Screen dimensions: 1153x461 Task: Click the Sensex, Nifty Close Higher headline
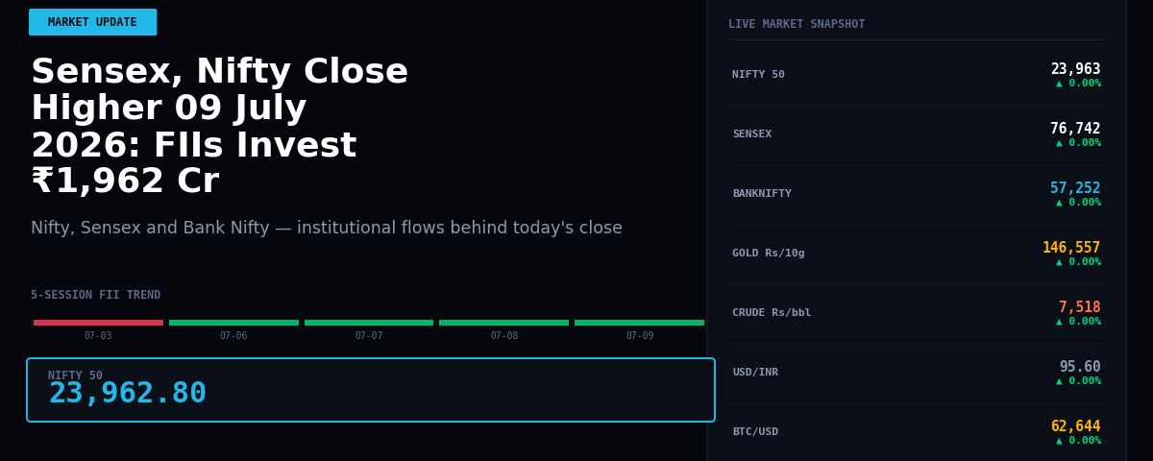coord(220,127)
